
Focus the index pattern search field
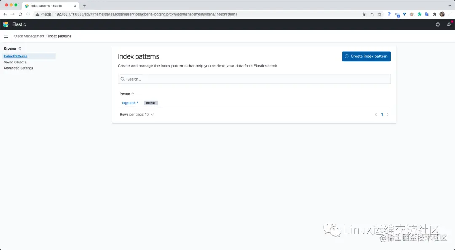point(254,79)
